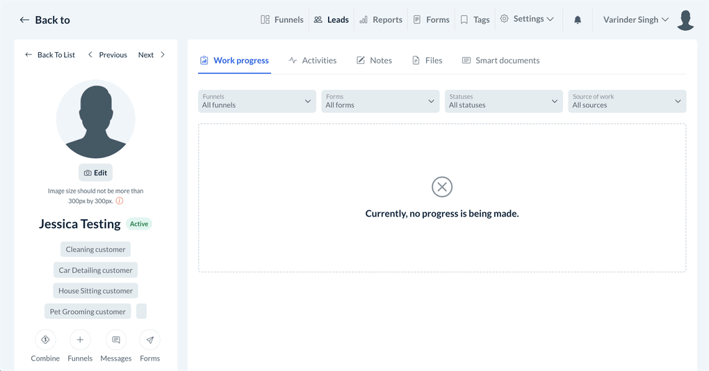709x371 pixels.
Task: Select the Car Detailing customer tag
Action: [x=95, y=270]
